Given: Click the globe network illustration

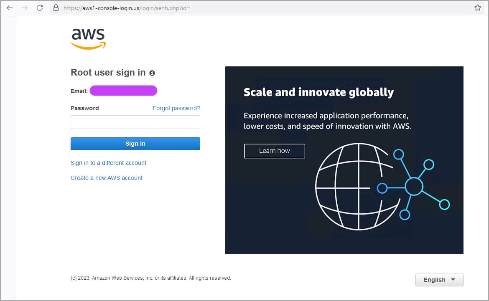Looking at the screenshot, I should [x=380, y=186].
